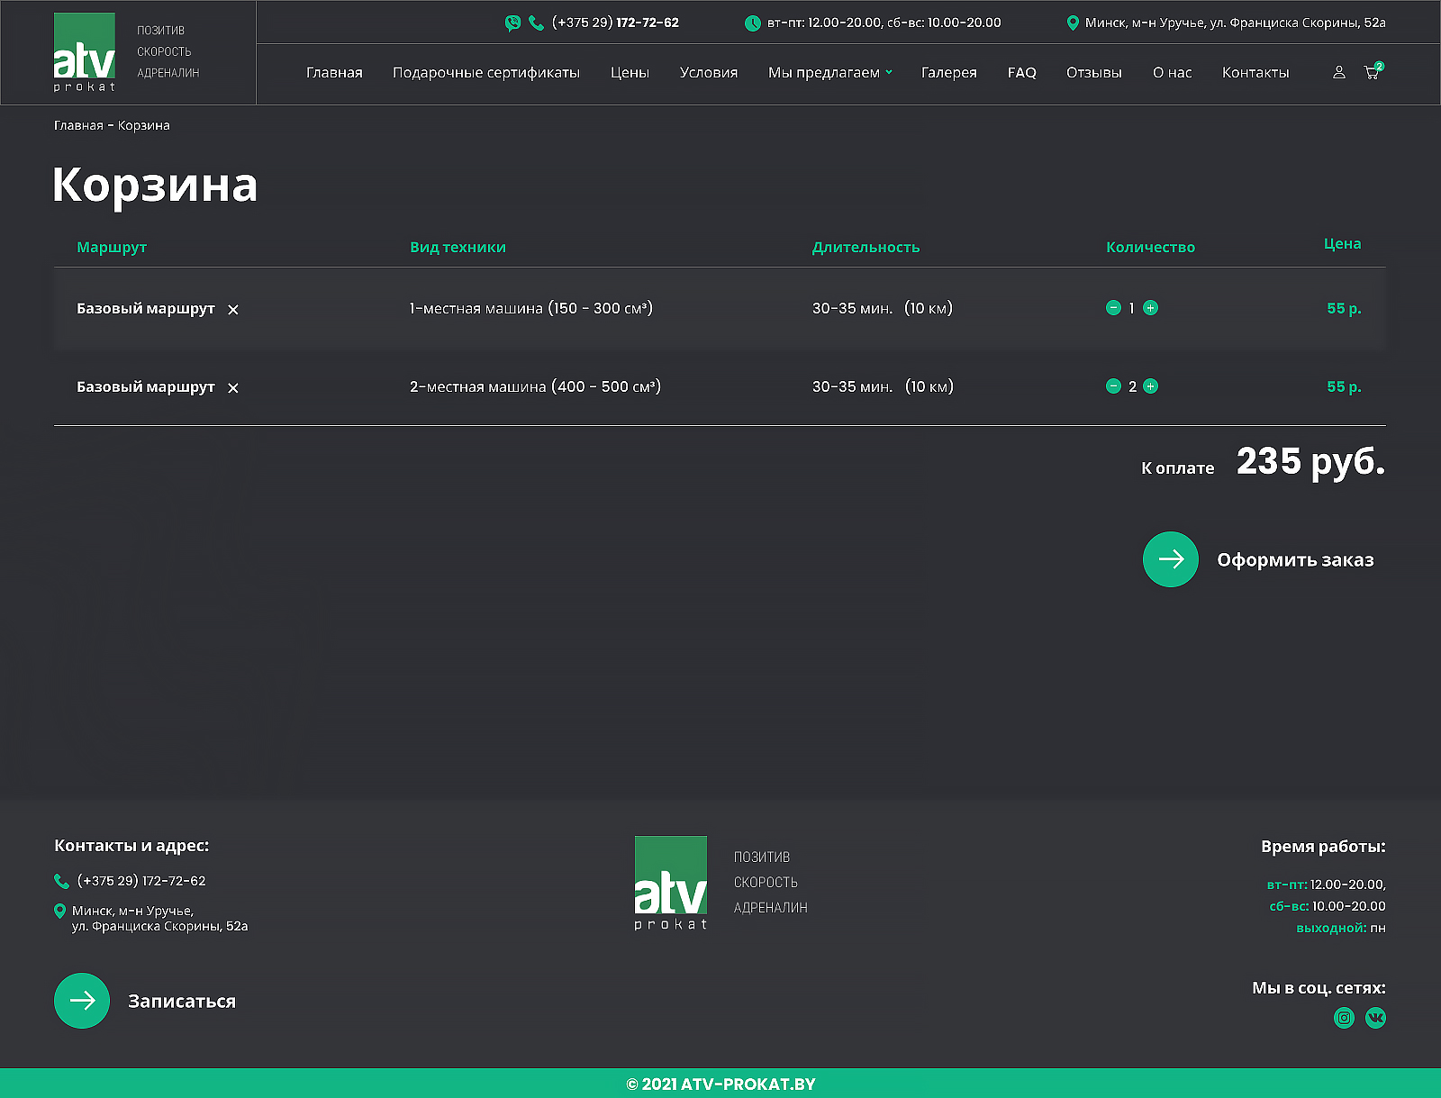The width and height of the screenshot is (1441, 1098).
Task: Open the FAQ page
Action: [x=1021, y=73]
